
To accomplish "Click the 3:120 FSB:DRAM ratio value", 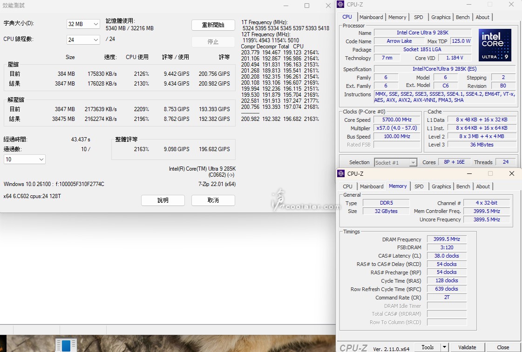I will pyautogui.click(x=447, y=247).
